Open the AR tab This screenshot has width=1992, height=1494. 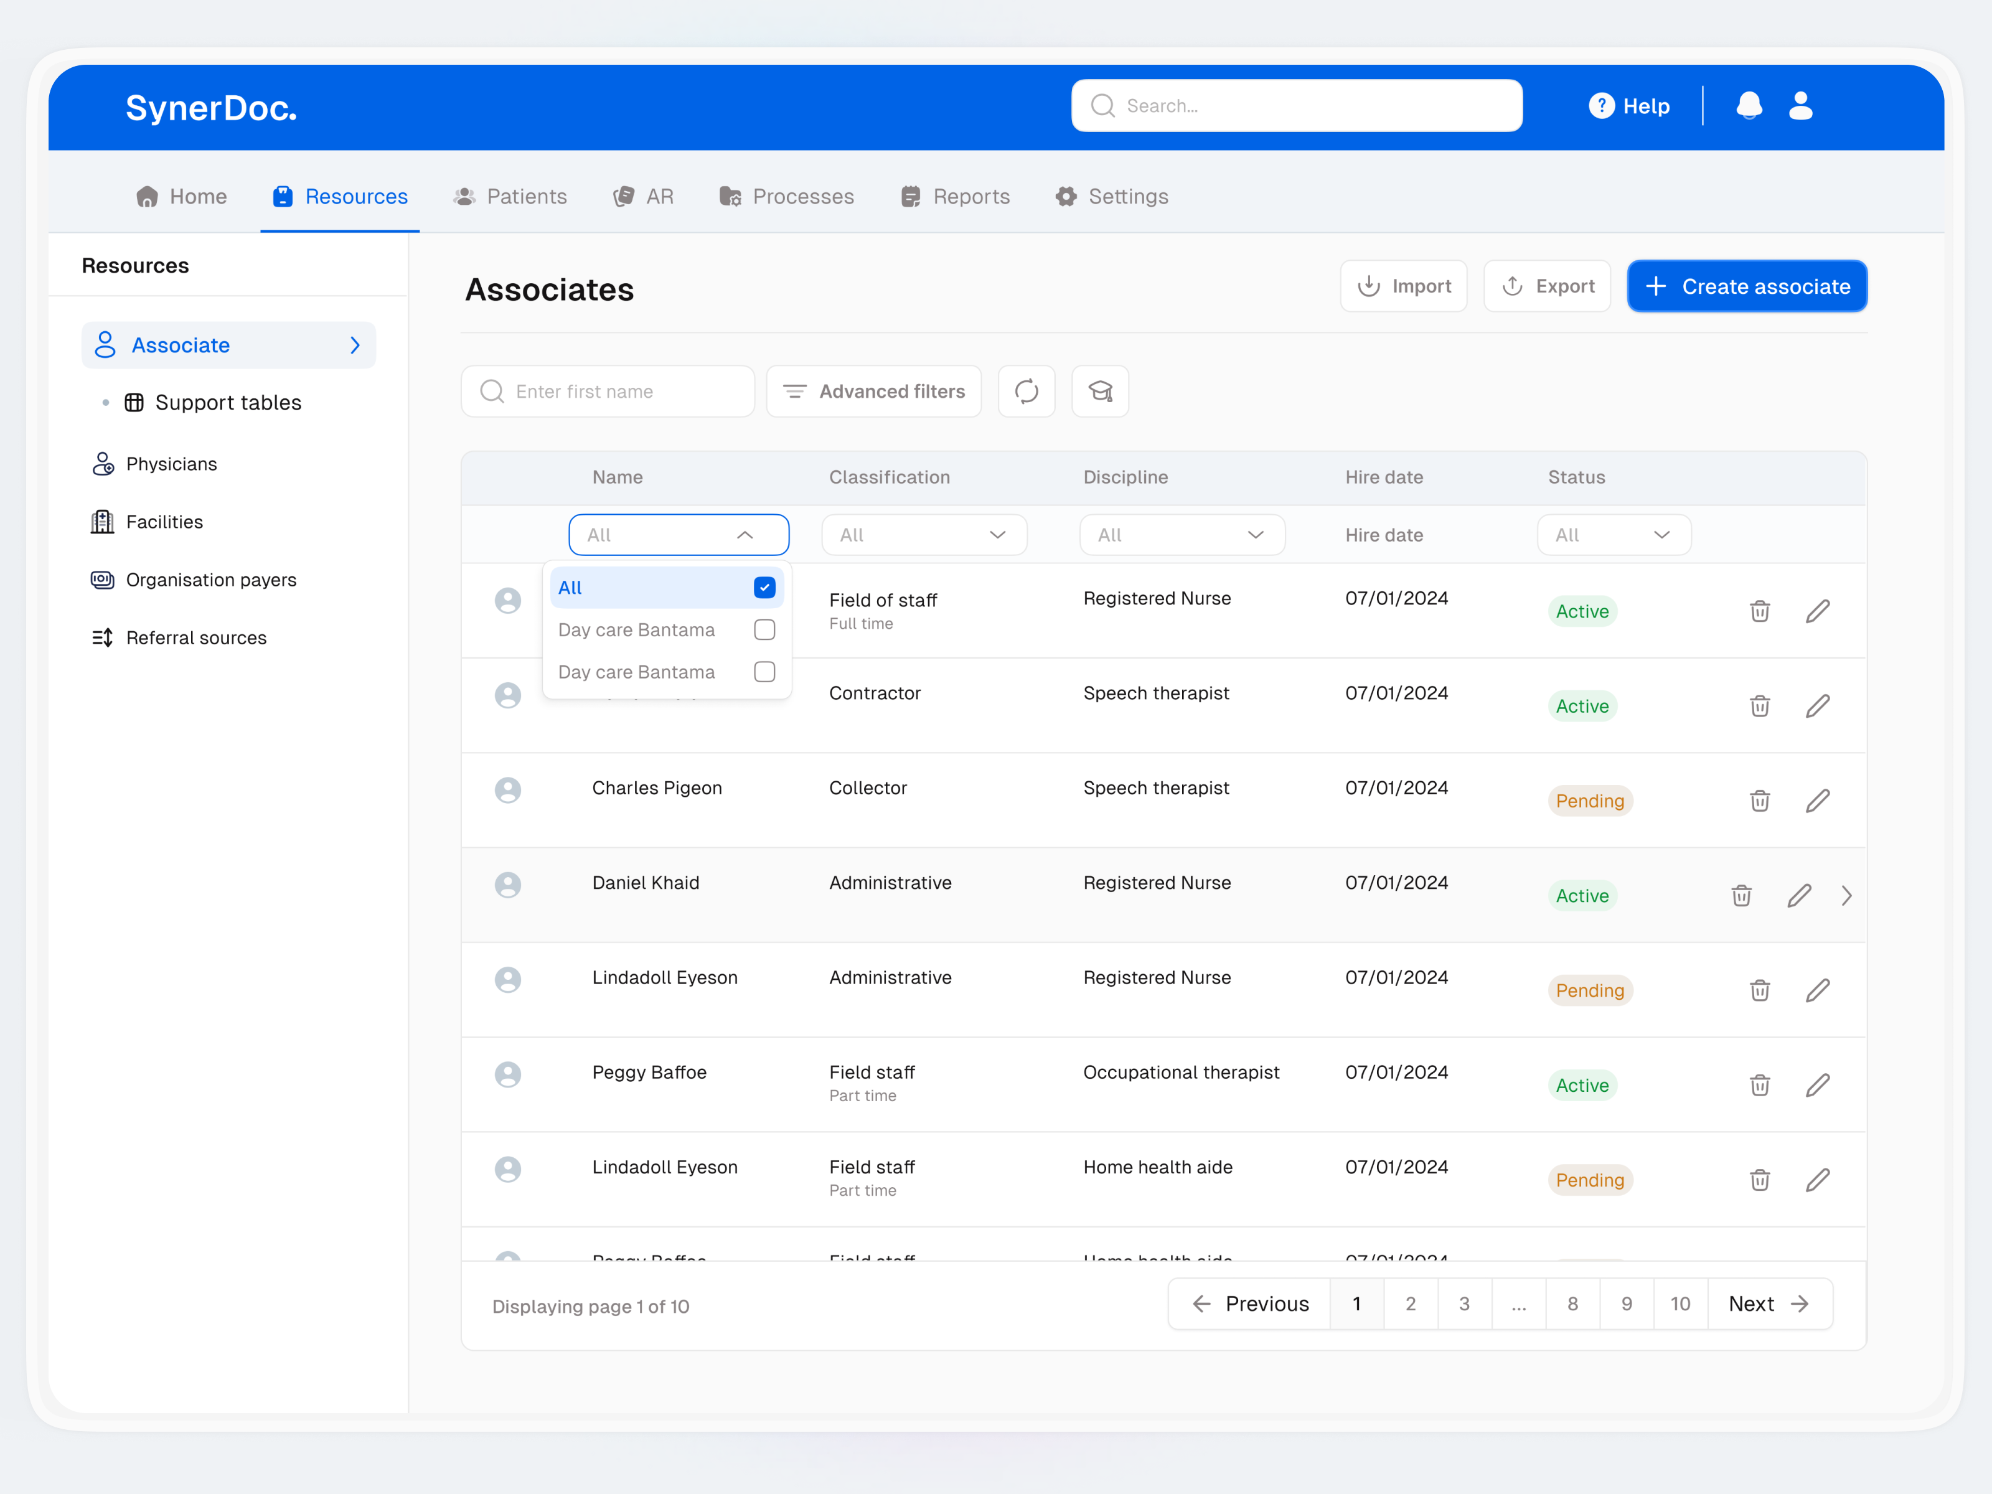[643, 196]
